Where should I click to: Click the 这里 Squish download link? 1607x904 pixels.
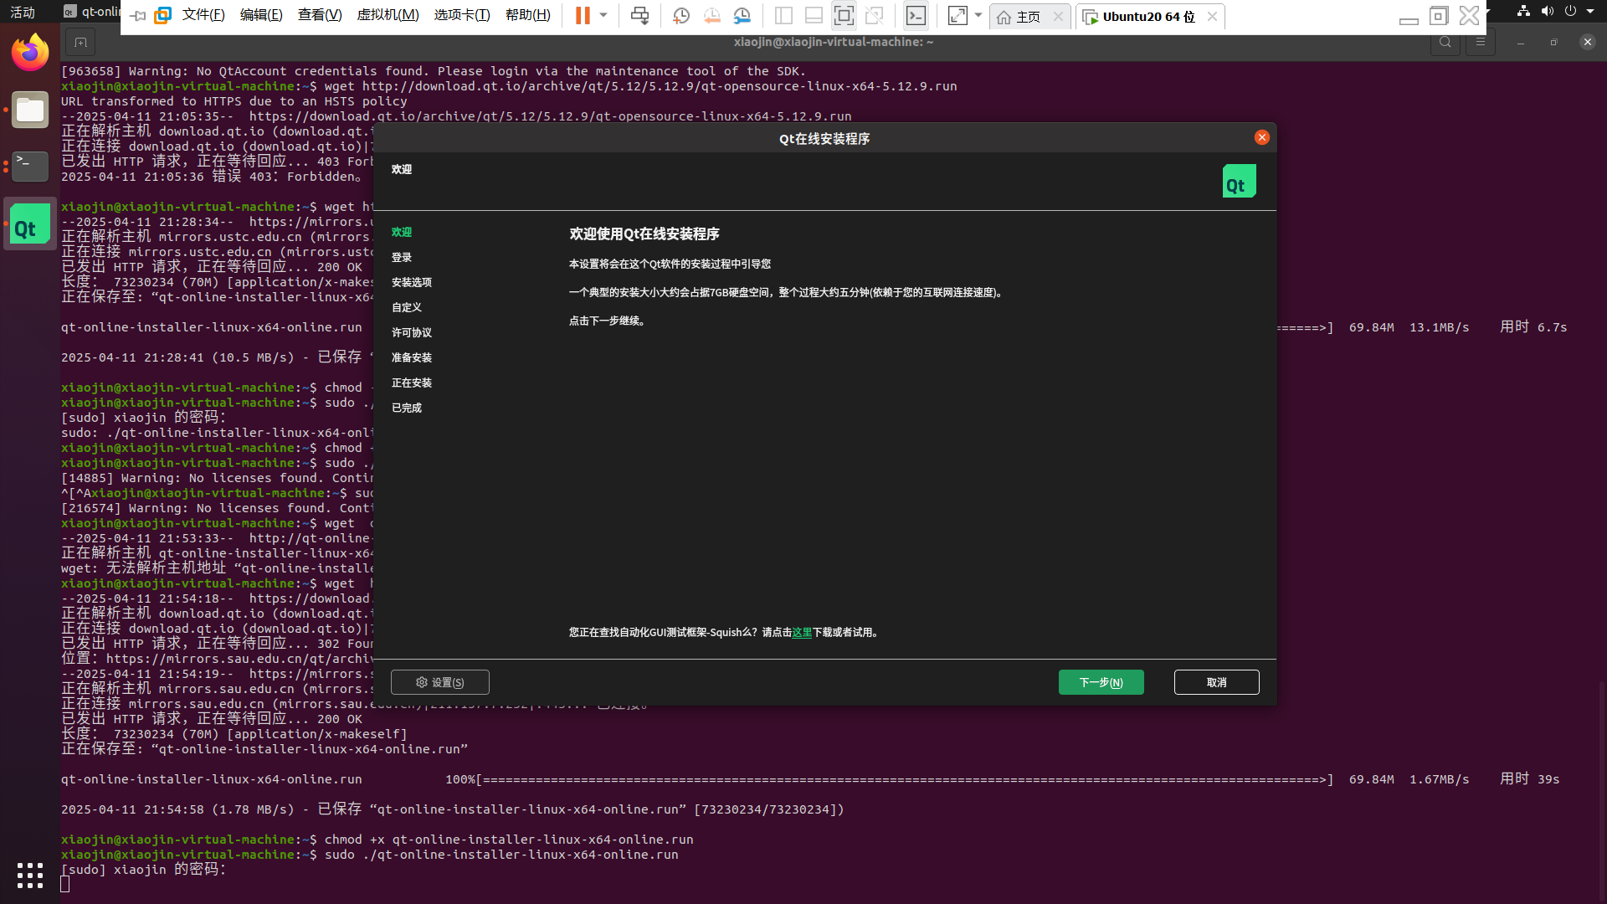[x=801, y=632]
